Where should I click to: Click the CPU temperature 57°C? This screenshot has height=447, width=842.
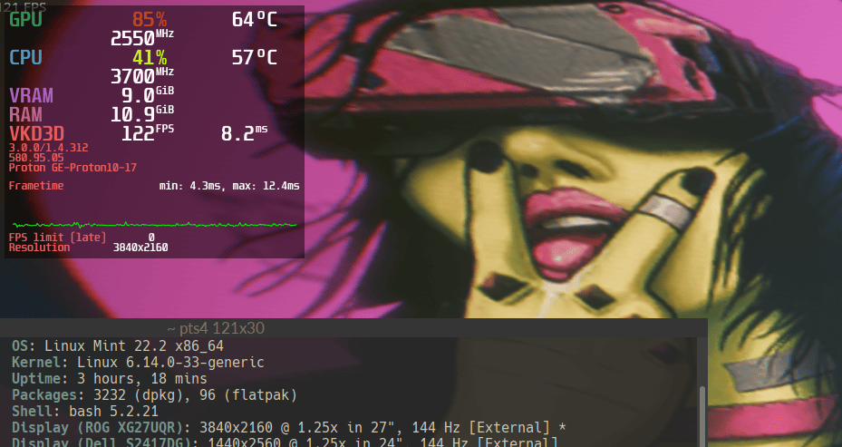[x=255, y=57]
